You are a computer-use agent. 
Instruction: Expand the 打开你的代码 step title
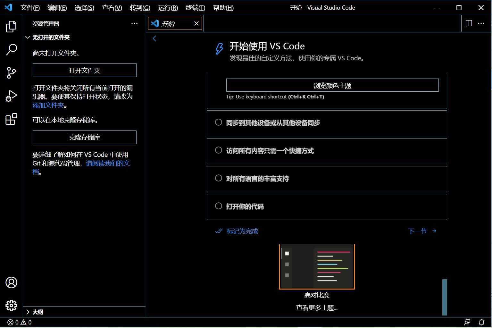point(245,206)
